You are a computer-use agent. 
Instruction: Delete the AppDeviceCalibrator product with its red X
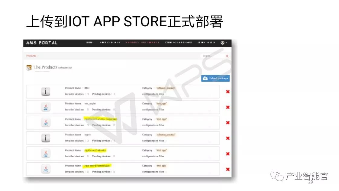click(228, 154)
